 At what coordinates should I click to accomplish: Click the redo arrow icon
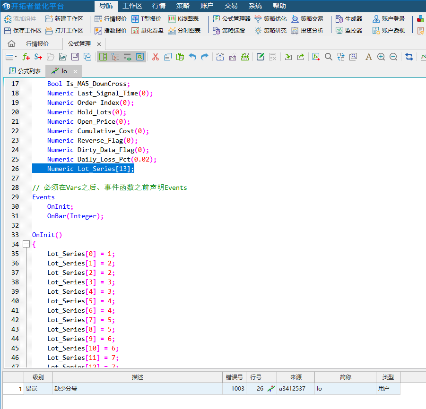coord(205,57)
